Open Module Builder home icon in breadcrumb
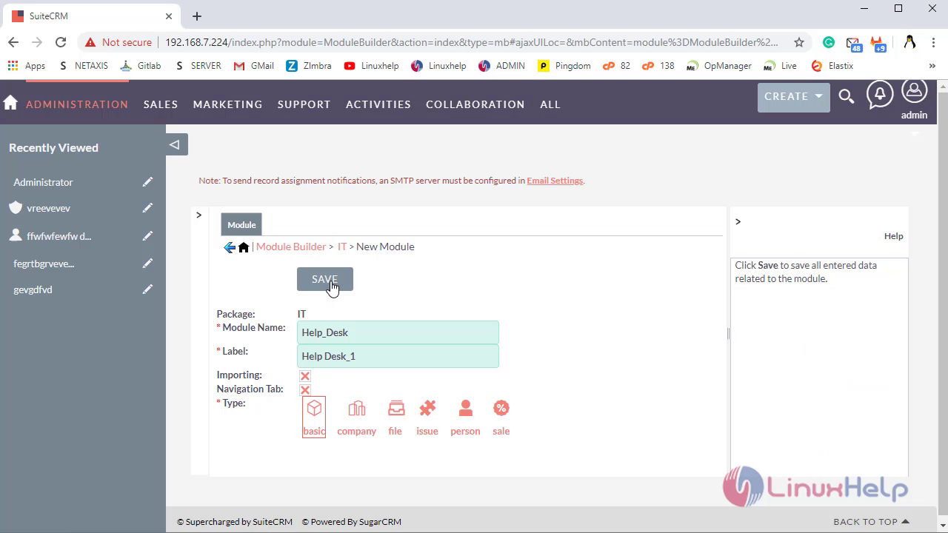This screenshot has width=948, height=533. (244, 247)
